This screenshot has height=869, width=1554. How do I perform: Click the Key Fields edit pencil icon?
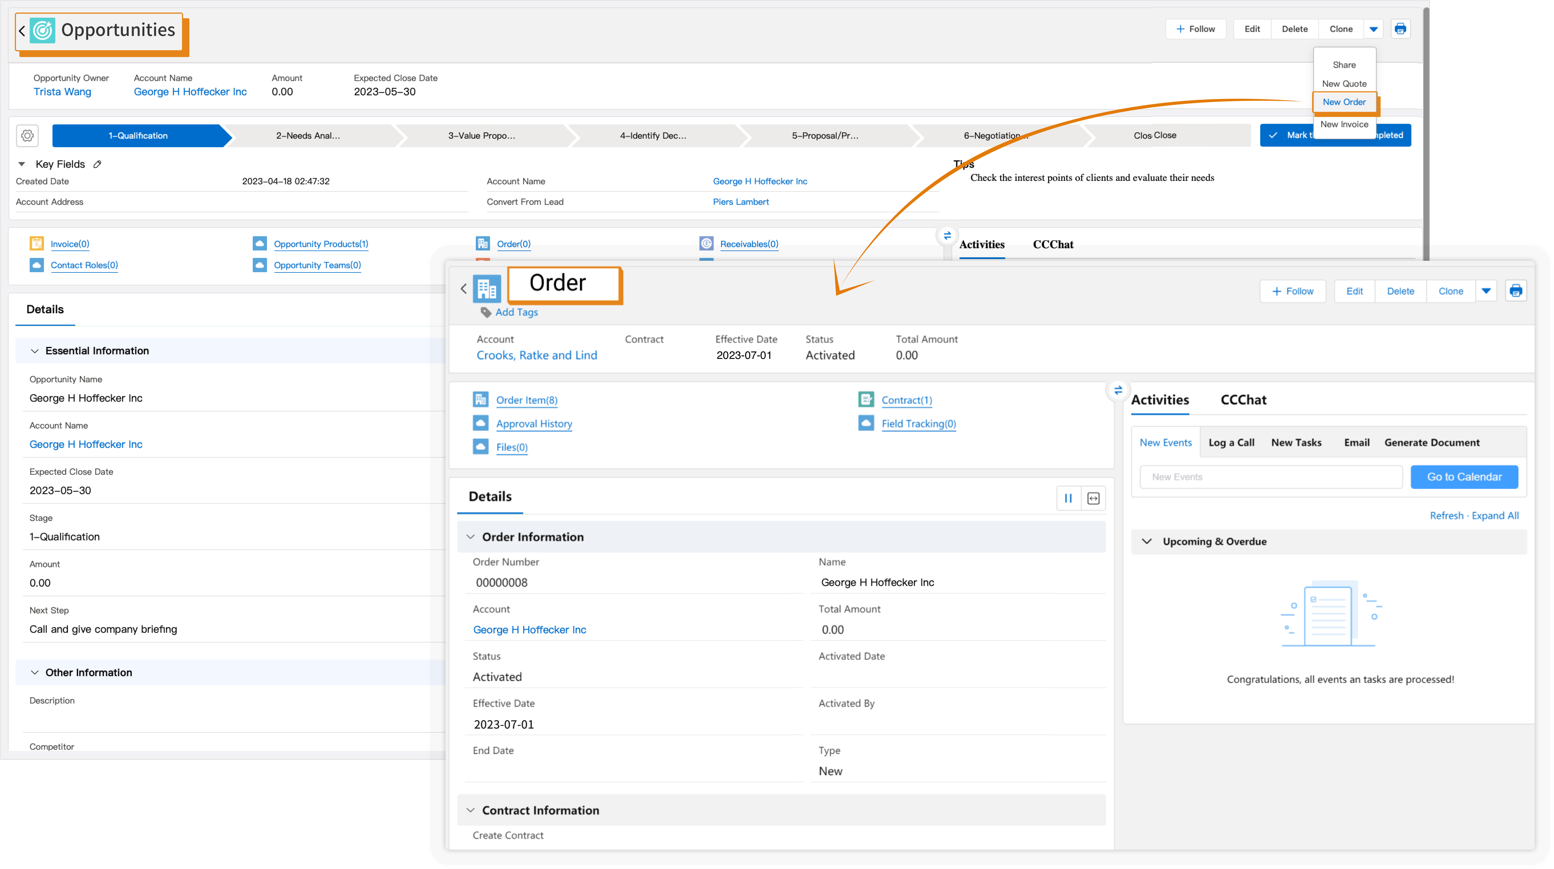[97, 164]
